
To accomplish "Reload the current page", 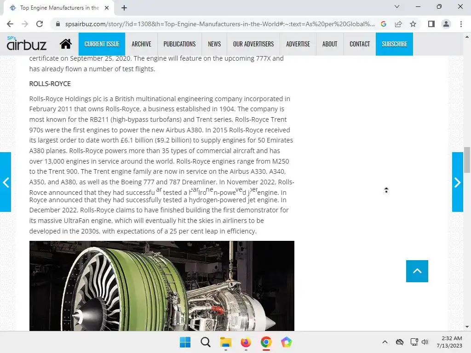I will 40,24.
